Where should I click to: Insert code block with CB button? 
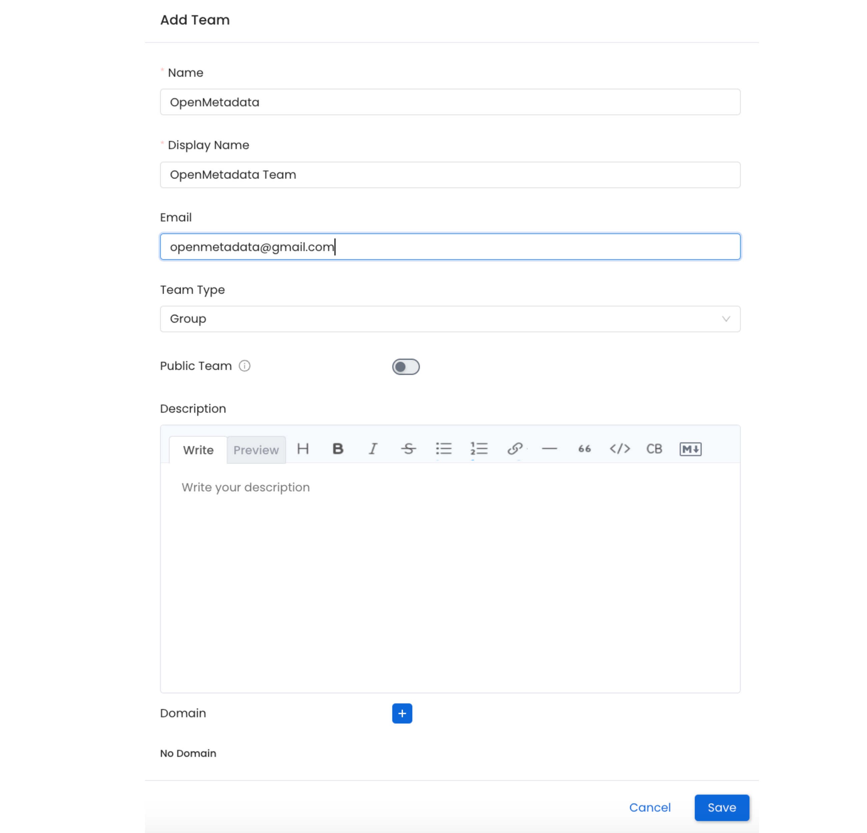pos(654,449)
